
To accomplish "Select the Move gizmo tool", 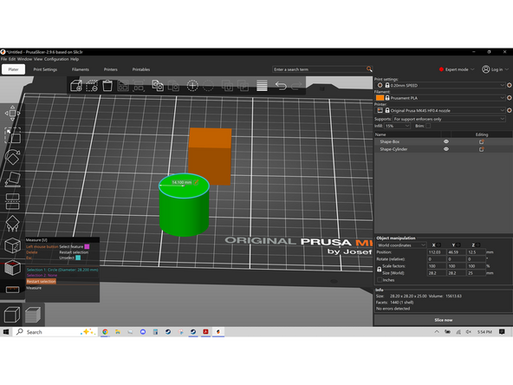I will [12, 114].
